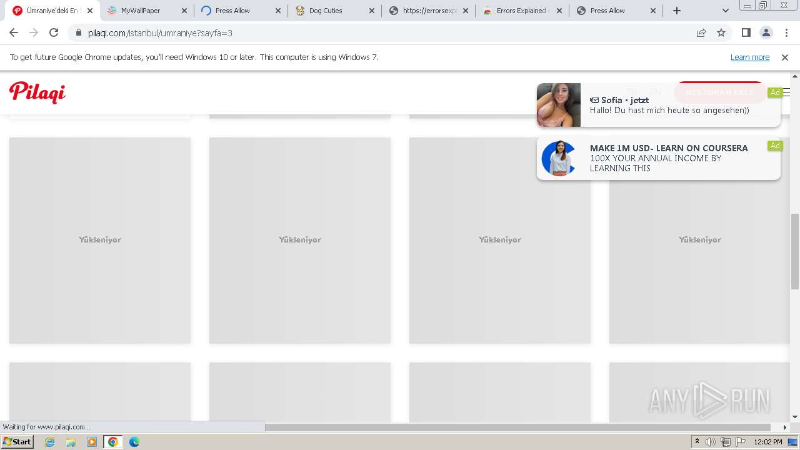Click the Ad badge on Coursera notification
This screenshot has width=800, height=450.
775,146
